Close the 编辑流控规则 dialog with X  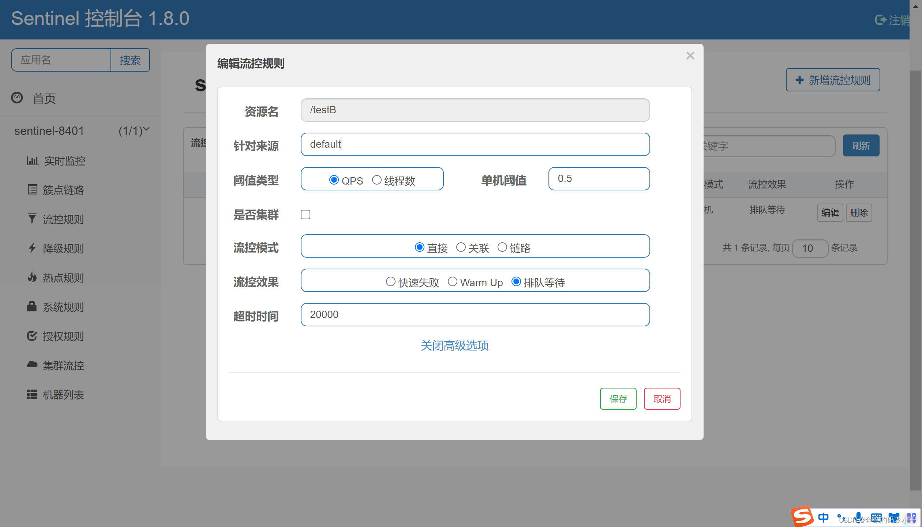pos(690,56)
